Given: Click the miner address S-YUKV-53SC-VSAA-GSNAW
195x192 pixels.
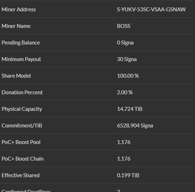Looking at the screenshot, I should click(x=151, y=10).
